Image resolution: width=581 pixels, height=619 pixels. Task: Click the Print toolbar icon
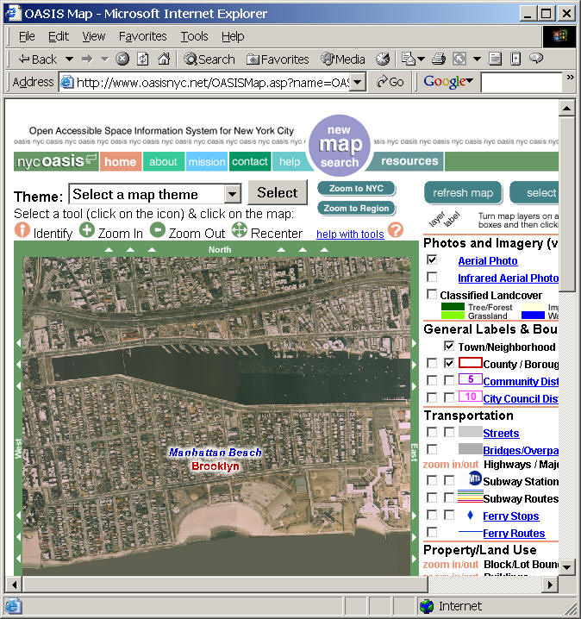click(x=439, y=59)
